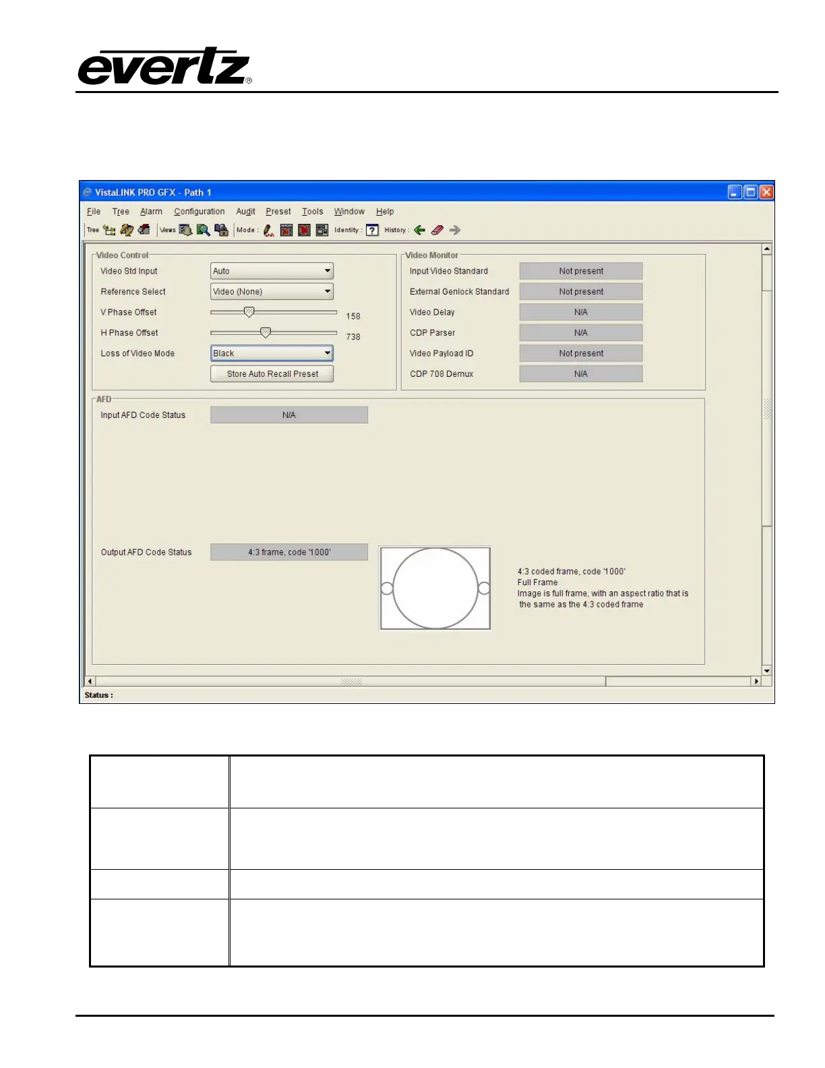Click the Identity question mark icon
This screenshot has width=825, height=1068.
click(x=372, y=230)
